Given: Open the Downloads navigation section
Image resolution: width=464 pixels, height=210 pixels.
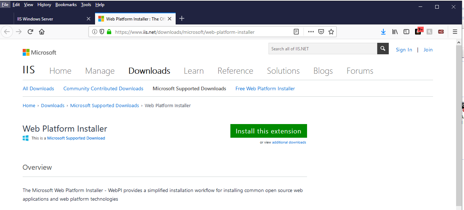Looking at the screenshot, I should 149,71.
